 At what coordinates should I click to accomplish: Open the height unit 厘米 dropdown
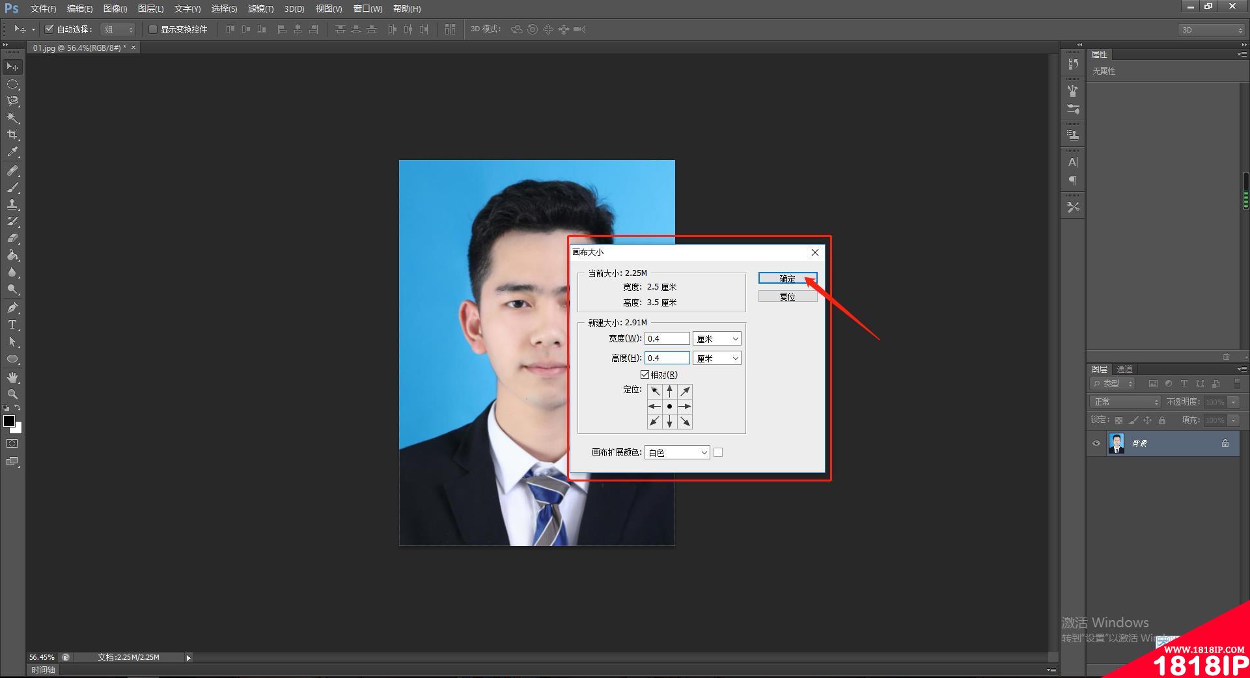pyautogui.click(x=717, y=359)
